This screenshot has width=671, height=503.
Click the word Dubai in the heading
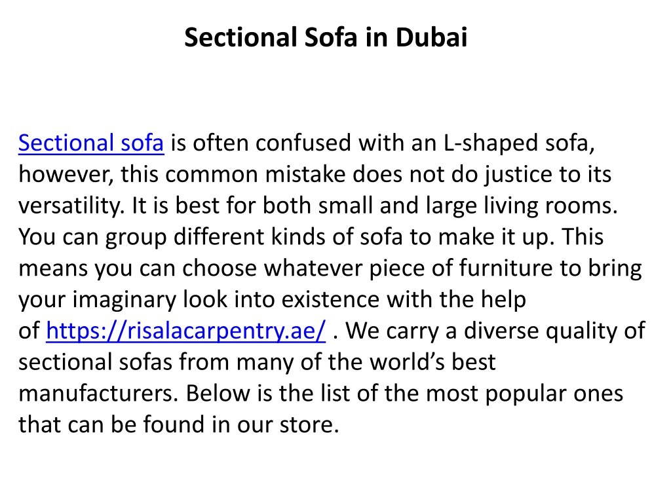coord(431,37)
